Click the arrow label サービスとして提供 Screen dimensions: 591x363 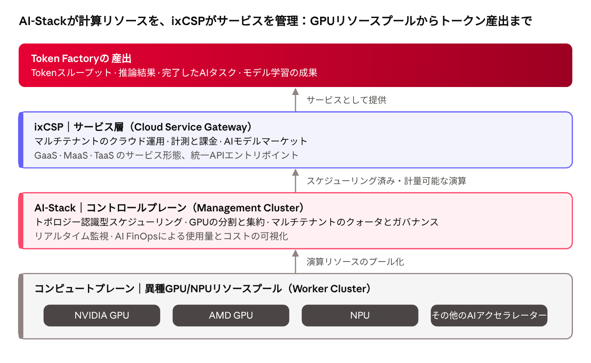[x=347, y=100]
